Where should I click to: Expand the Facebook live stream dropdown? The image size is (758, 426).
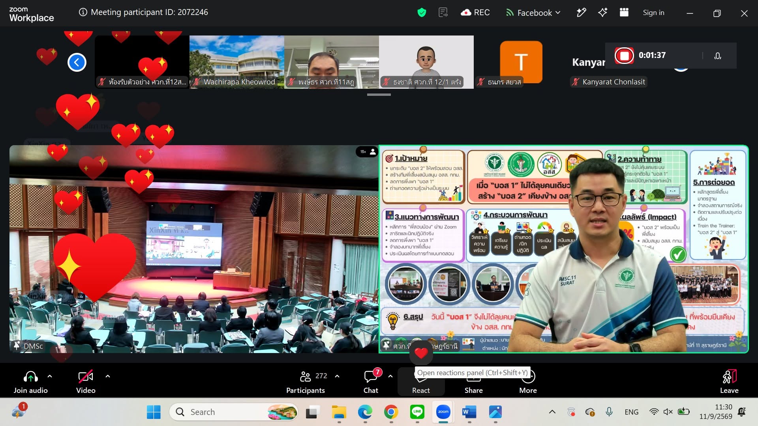tap(533, 13)
